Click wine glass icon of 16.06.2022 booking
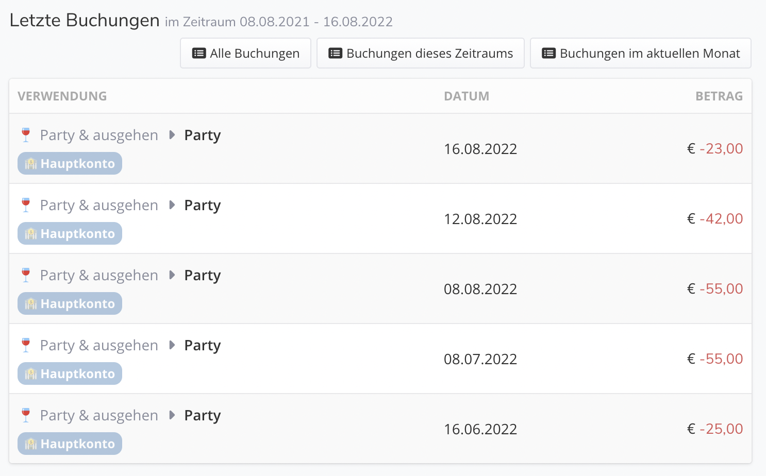The width and height of the screenshot is (766, 476). 26,415
